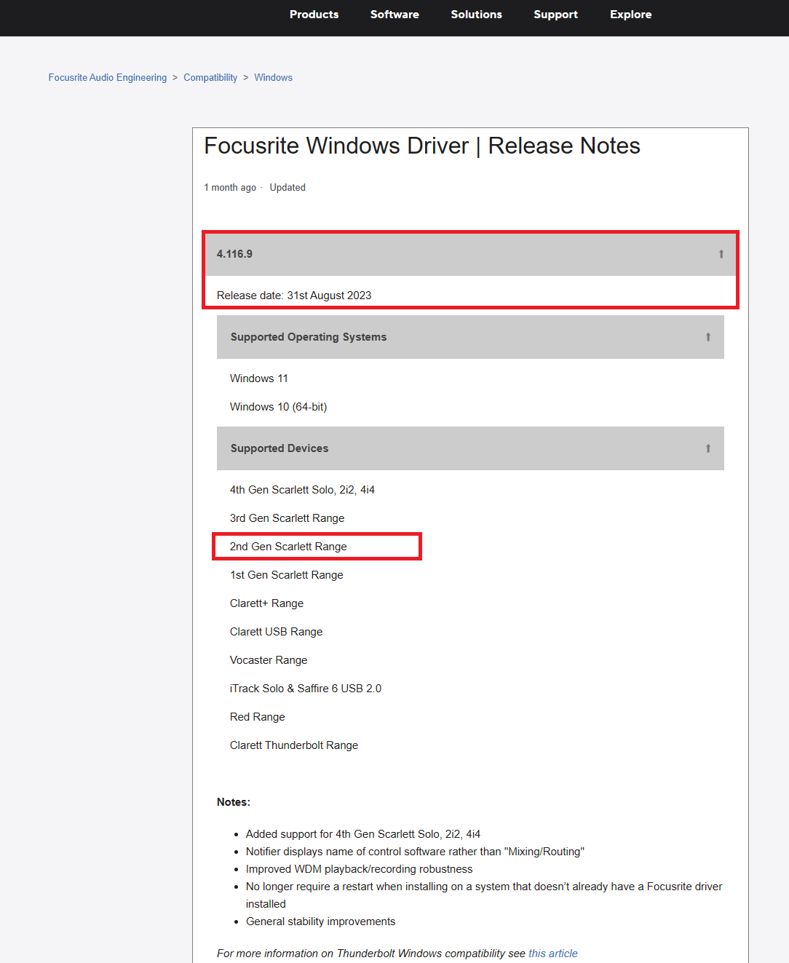Click 'Release date: 31st August 2023' text
The width and height of the screenshot is (789, 963).
(294, 296)
